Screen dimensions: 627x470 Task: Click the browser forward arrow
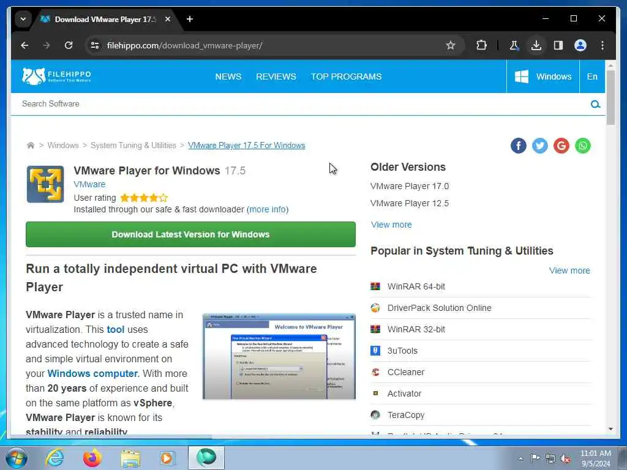coord(47,45)
